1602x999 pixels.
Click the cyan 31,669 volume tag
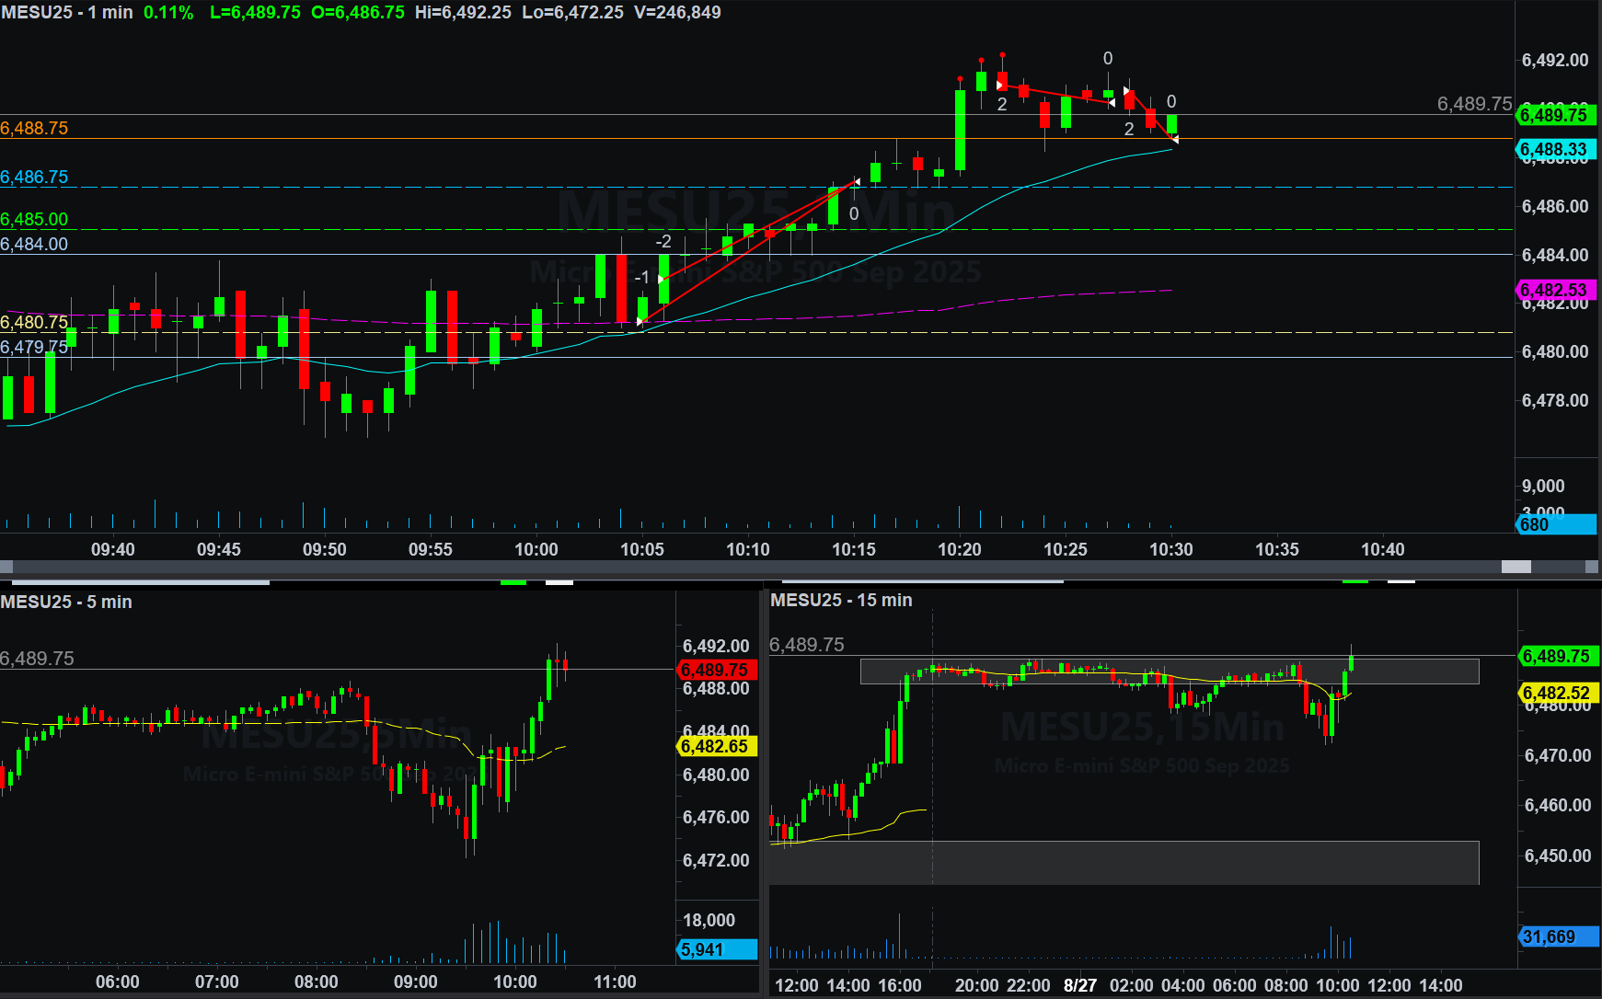1556,936
